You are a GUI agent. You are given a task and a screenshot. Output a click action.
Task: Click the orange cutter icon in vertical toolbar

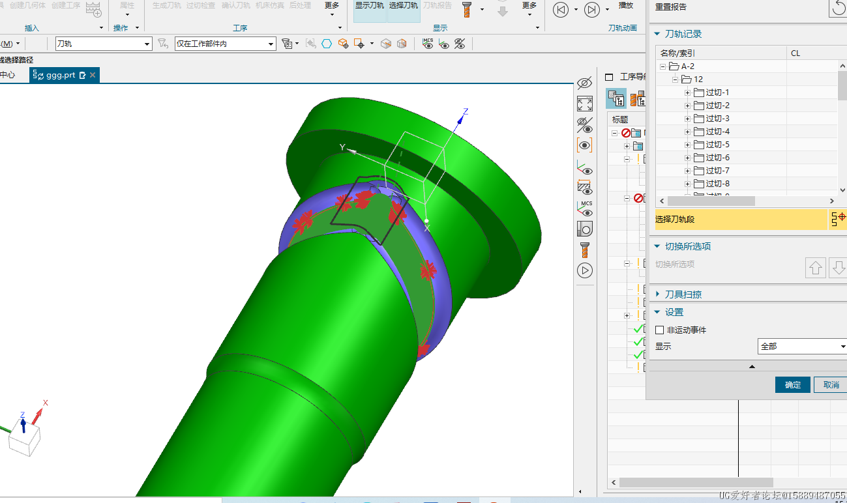585,250
